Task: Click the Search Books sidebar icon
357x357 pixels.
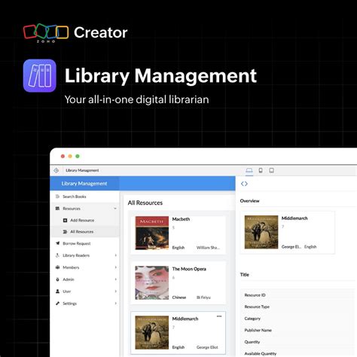Action: (57, 197)
